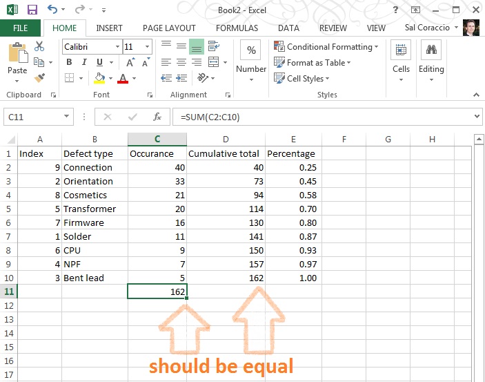Apply the yellow fill color

(x=99, y=78)
